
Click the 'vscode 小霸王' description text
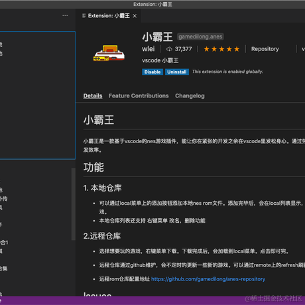[160, 60]
